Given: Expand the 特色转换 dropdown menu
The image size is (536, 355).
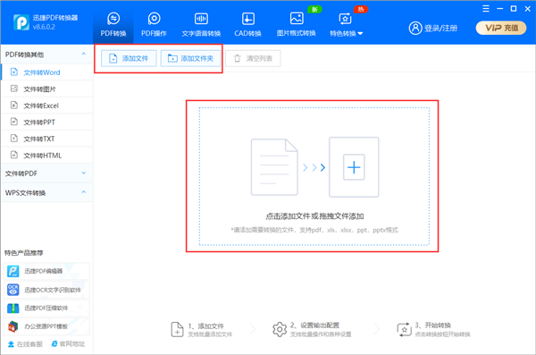Looking at the screenshot, I should tap(346, 24).
